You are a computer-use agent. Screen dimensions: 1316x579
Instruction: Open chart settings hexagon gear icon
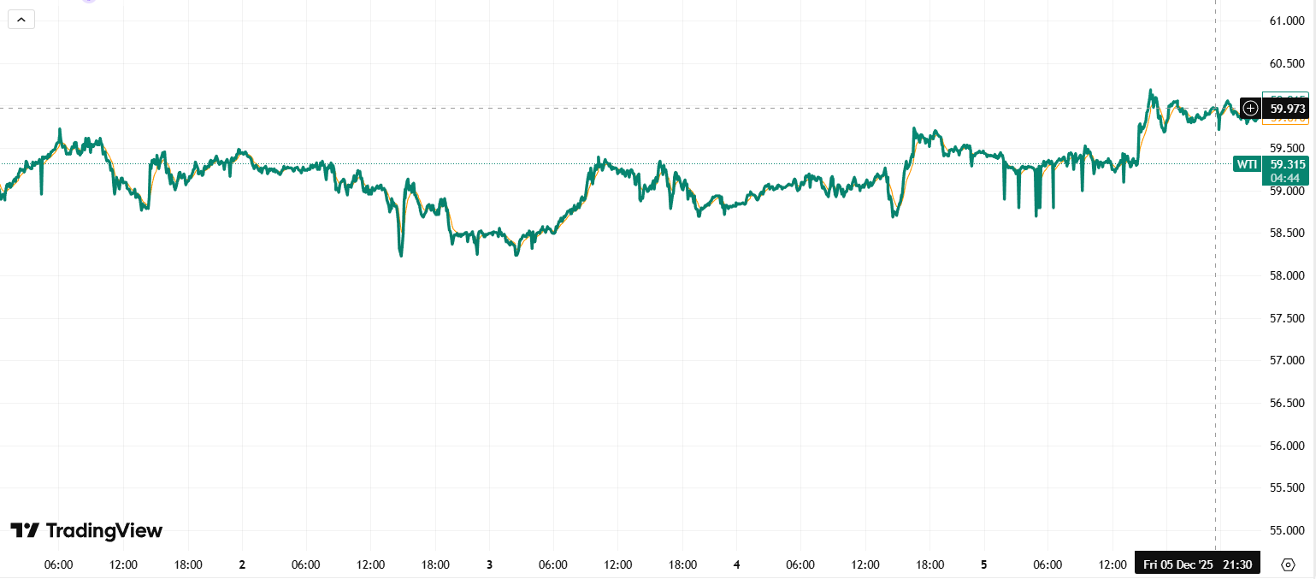point(1288,564)
